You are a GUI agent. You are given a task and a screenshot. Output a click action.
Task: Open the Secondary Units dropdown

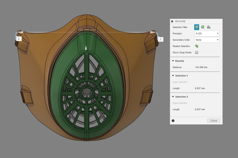207,40
